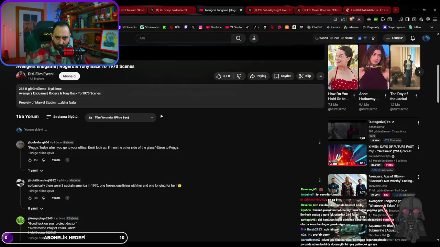
Task: Open options for Avengers: Age of Ultron video
Action: 418,177
